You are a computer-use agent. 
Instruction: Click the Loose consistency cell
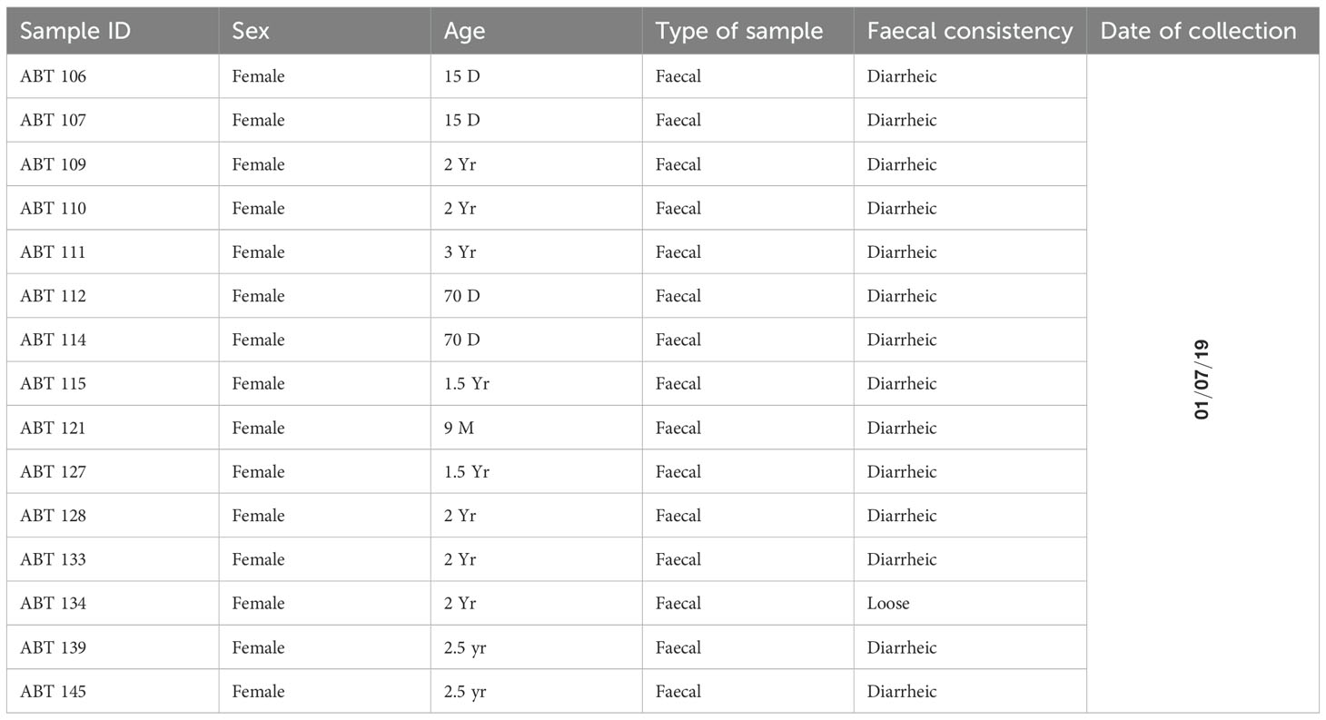pyautogui.click(x=970, y=603)
